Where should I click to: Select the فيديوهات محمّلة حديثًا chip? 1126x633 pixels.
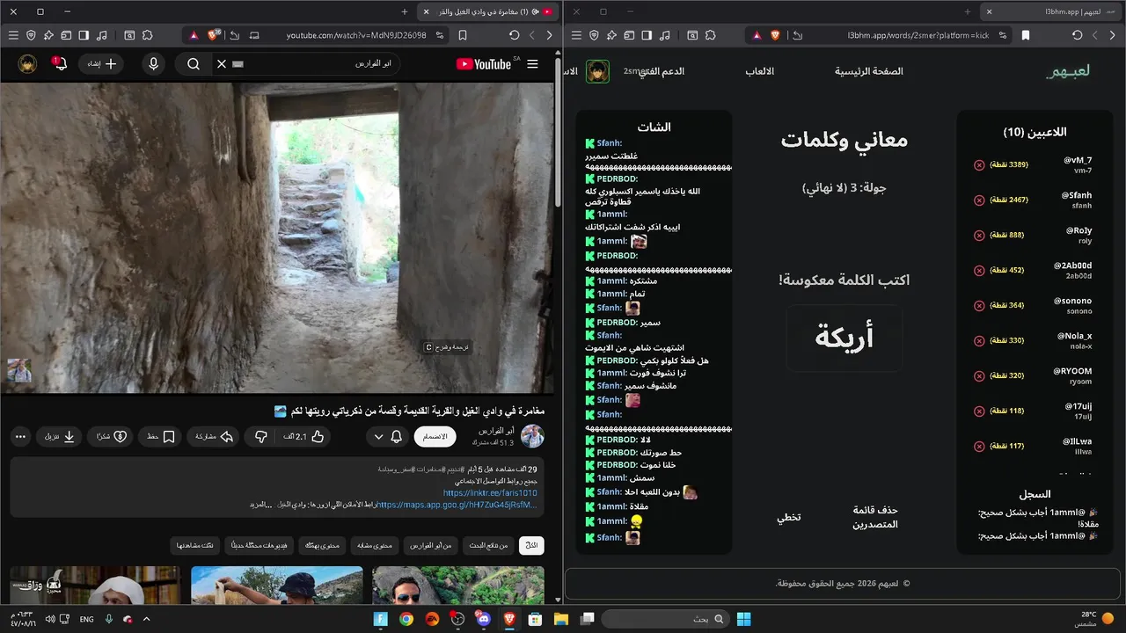click(x=260, y=546)
